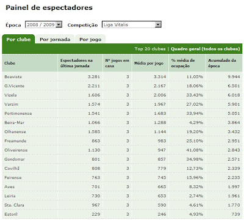This screenshot has width=244, height=220.
Task: Click Vizela's occupancy value 33,43%
Action: tap(195, 95)
